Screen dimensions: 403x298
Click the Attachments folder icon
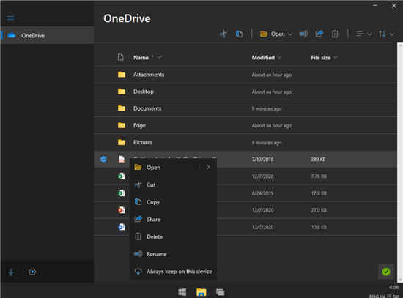click(x=122, y=75)
